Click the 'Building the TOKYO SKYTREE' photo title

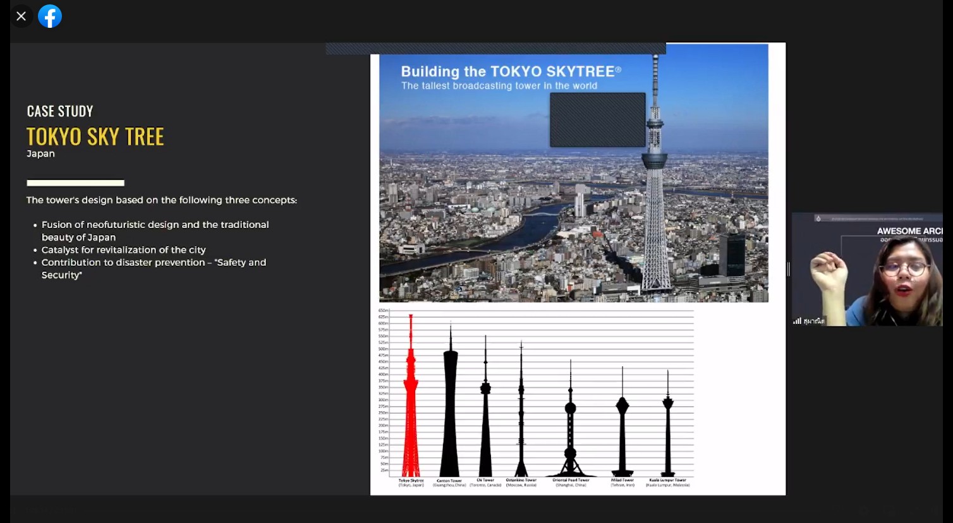tap(511, 71)
